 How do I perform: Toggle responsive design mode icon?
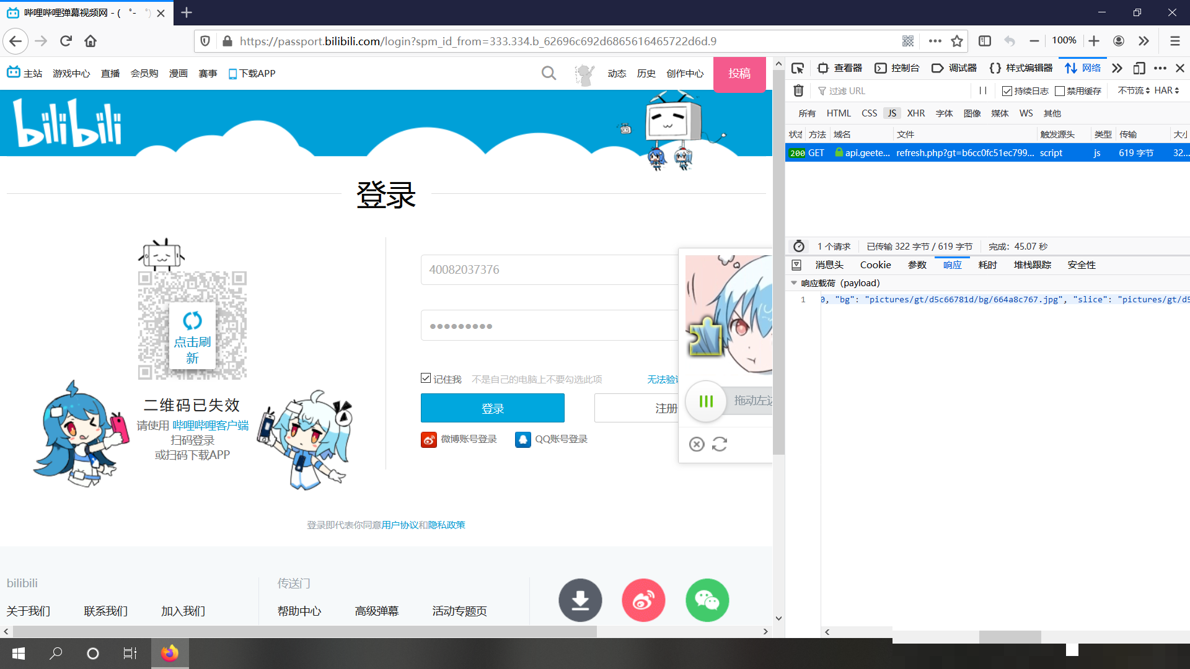click(x=1139, y=68)
